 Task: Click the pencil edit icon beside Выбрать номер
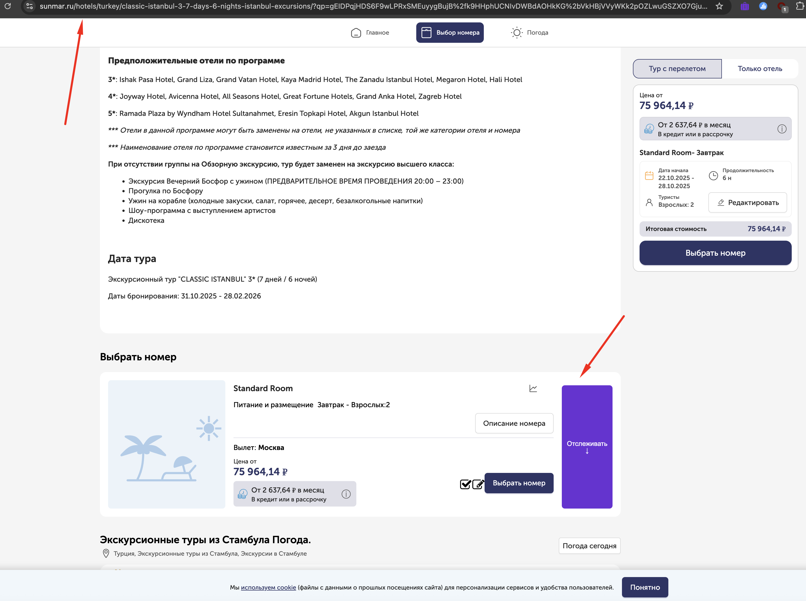tap(478, 484)
